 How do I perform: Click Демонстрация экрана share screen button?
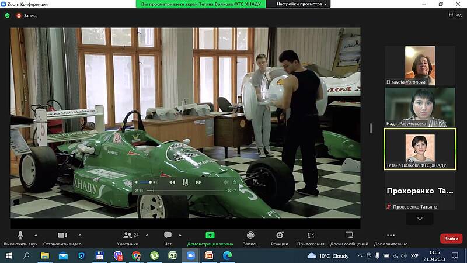pos(210,238)
